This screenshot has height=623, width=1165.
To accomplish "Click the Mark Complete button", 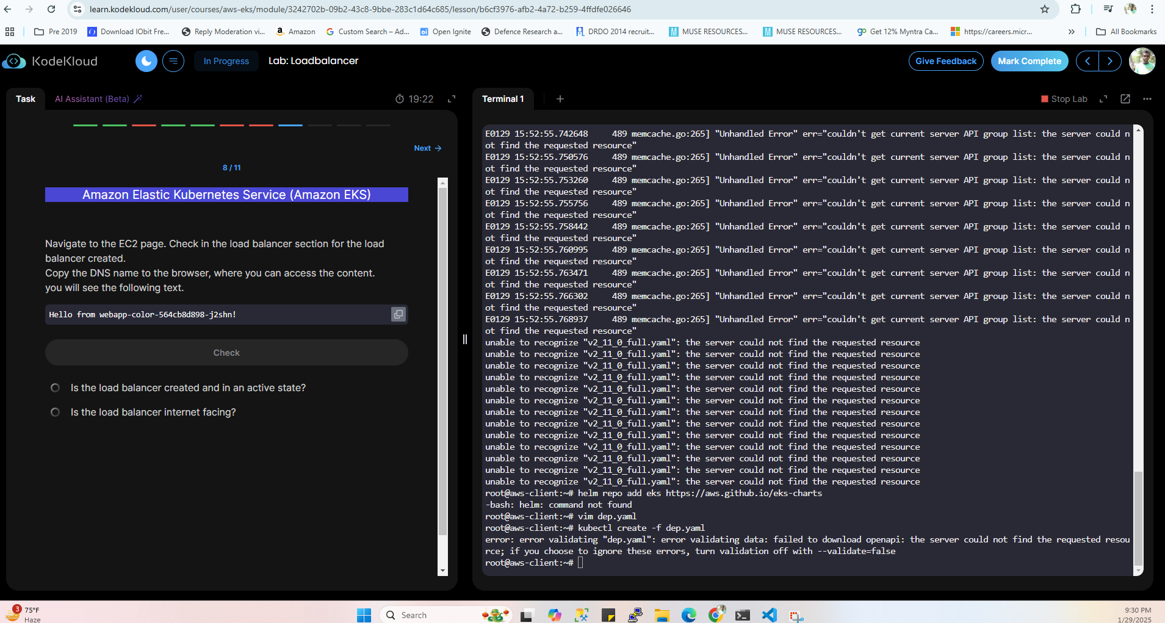I will click(x=1030, y=61).
